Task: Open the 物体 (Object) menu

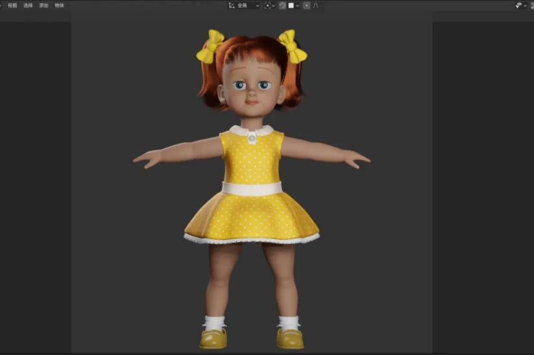Action: [x=59, y=5]
